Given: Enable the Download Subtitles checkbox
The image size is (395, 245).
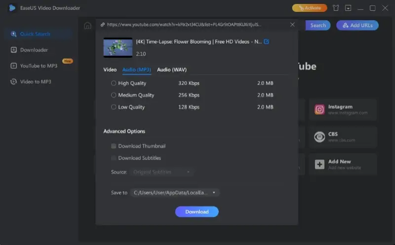Looking at the screenshot, I should pos(114,158).
